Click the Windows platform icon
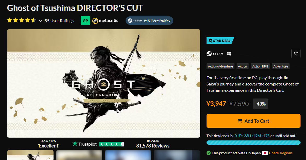The width and height of the screenshot is (306, 160). [x=229, y=54]
